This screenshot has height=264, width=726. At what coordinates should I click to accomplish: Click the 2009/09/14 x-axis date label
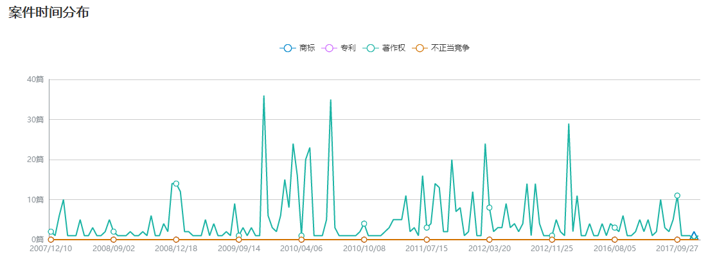tap(239, 249)
